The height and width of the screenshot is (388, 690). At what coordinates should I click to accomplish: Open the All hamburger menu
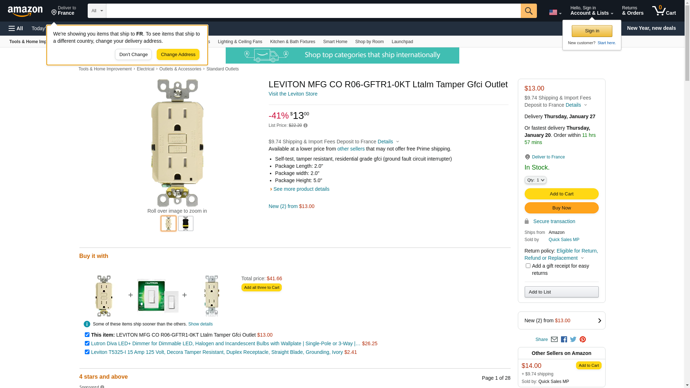click(16, 28)
